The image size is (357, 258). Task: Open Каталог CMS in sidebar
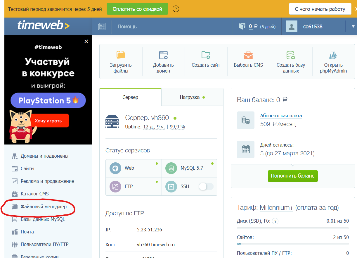click(x=35, y=194)
